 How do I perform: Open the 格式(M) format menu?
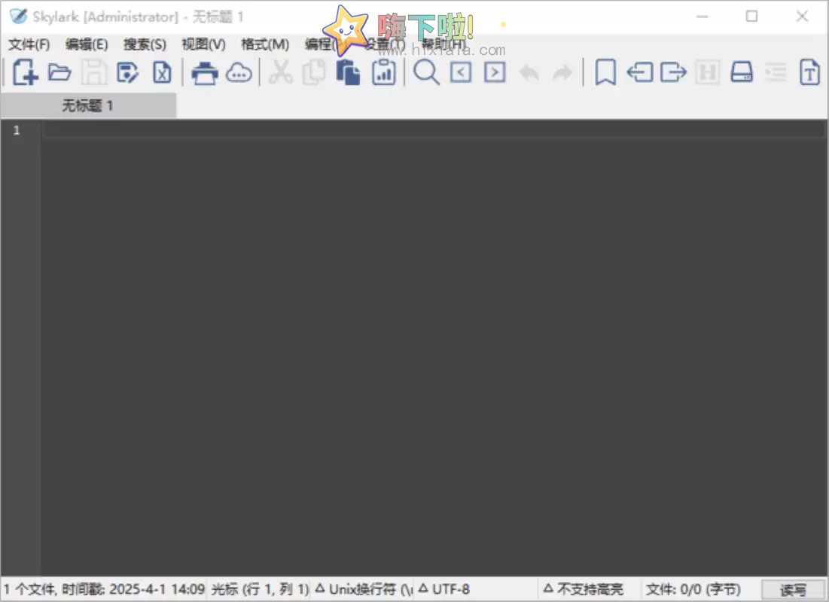pos(265,44)
